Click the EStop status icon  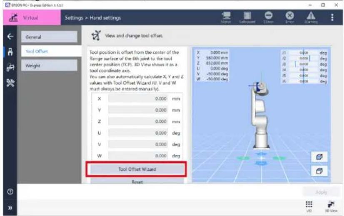coord(269,17)
